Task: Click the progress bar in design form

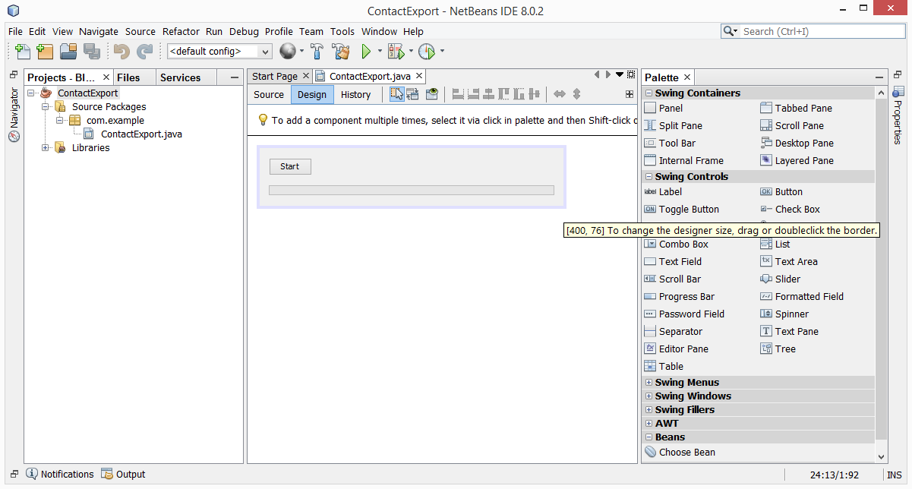Action: click(x=411, y=191)
